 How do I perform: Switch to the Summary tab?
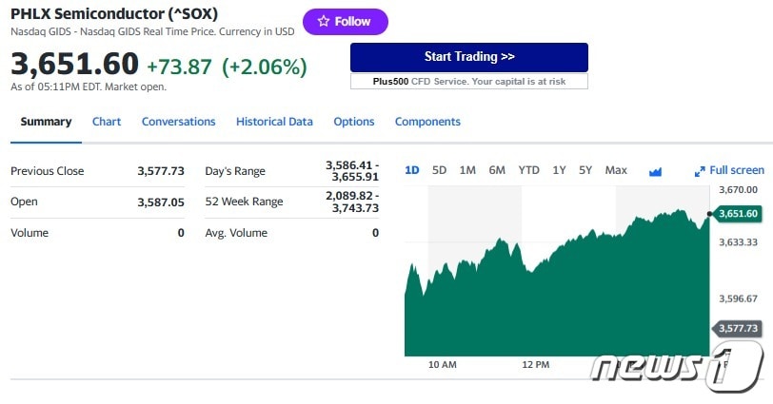[x=46, y=122]
